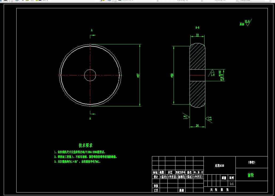Pick the 尼龙1010 material cell text

coord(219,166)
